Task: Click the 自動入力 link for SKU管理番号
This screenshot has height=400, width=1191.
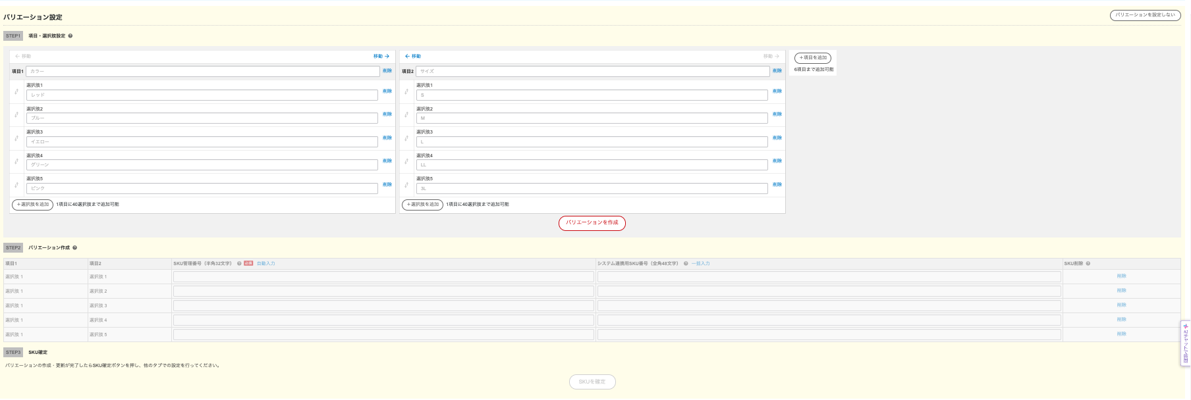Action: tap(266, 264)
